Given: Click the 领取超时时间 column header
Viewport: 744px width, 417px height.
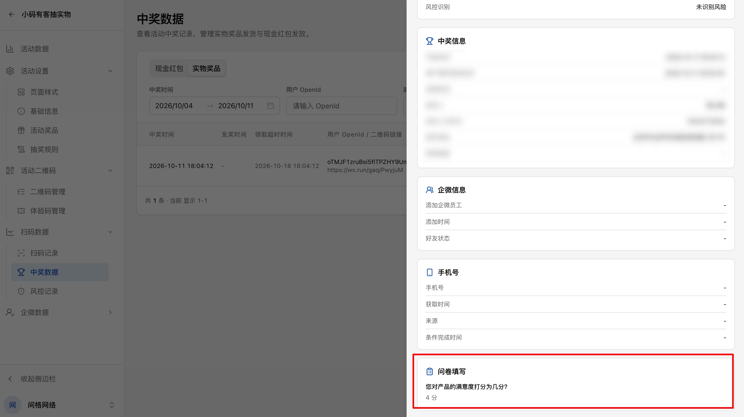Looking at the screenshot, I should tap(274, 134).
